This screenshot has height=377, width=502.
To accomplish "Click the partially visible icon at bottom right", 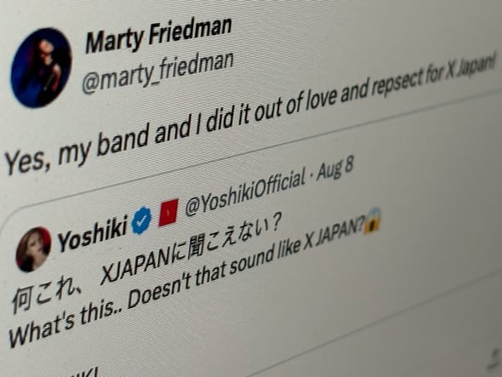I will pos(493,360).
